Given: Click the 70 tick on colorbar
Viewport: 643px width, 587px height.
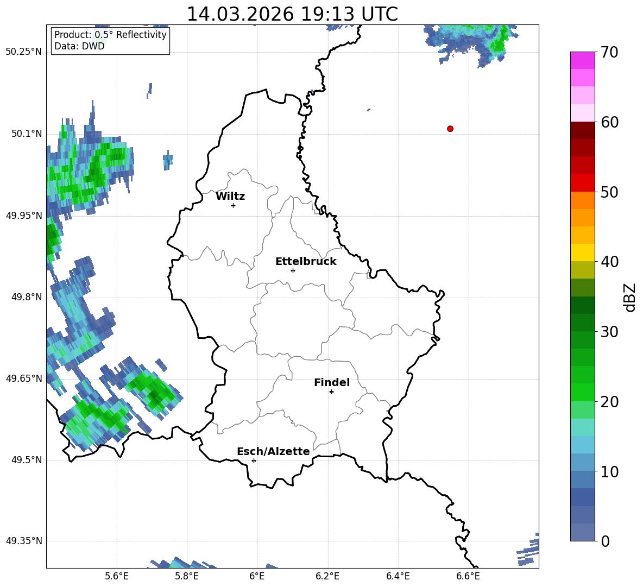Looking at the screenshot, I should coord(609,53).
